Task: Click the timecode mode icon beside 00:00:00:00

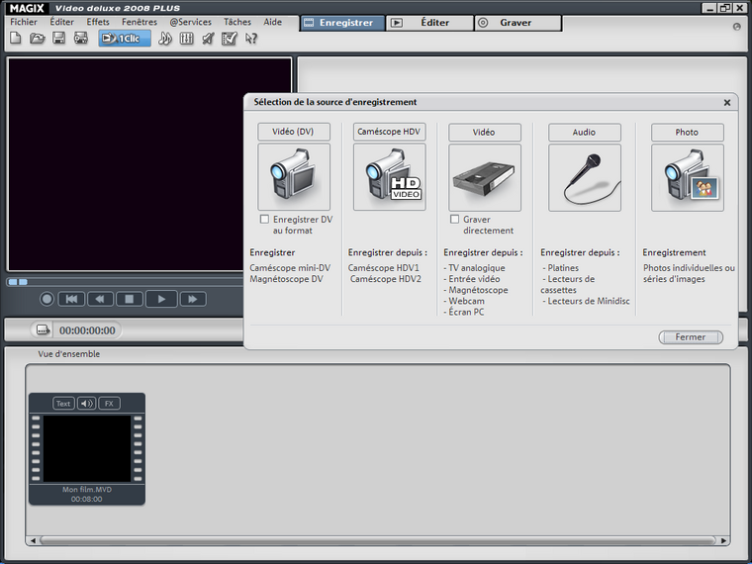Action: click(x=44, y=329)
